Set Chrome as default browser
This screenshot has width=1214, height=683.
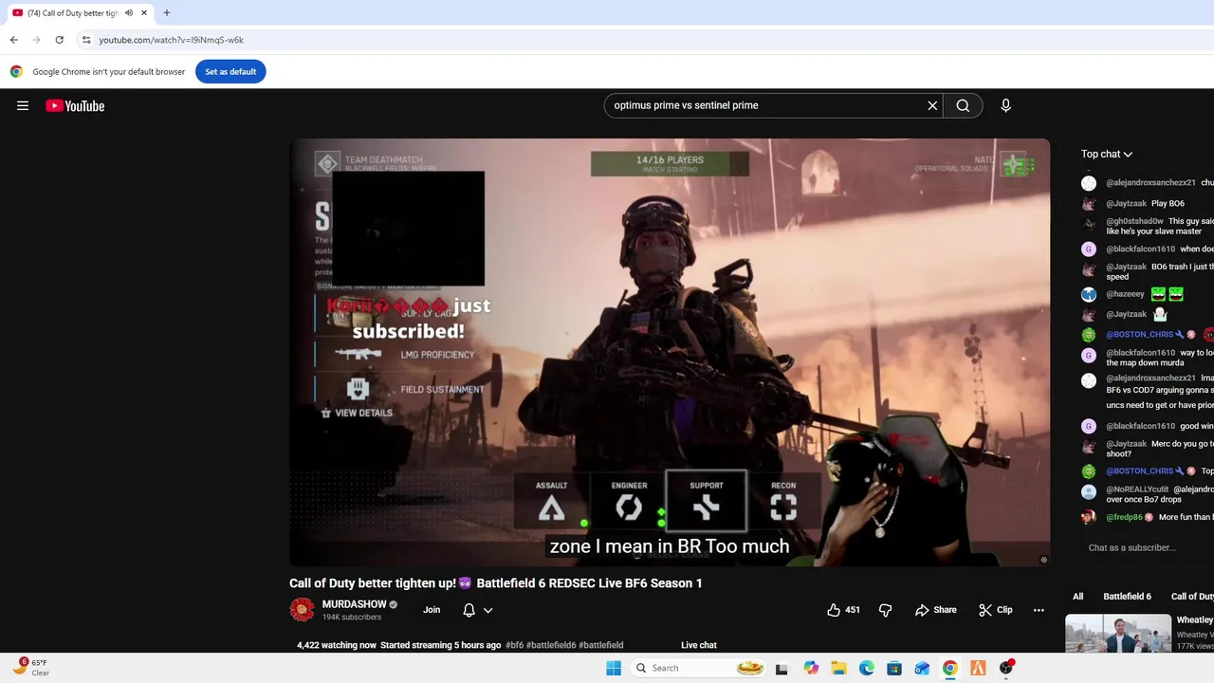point(230,71)
